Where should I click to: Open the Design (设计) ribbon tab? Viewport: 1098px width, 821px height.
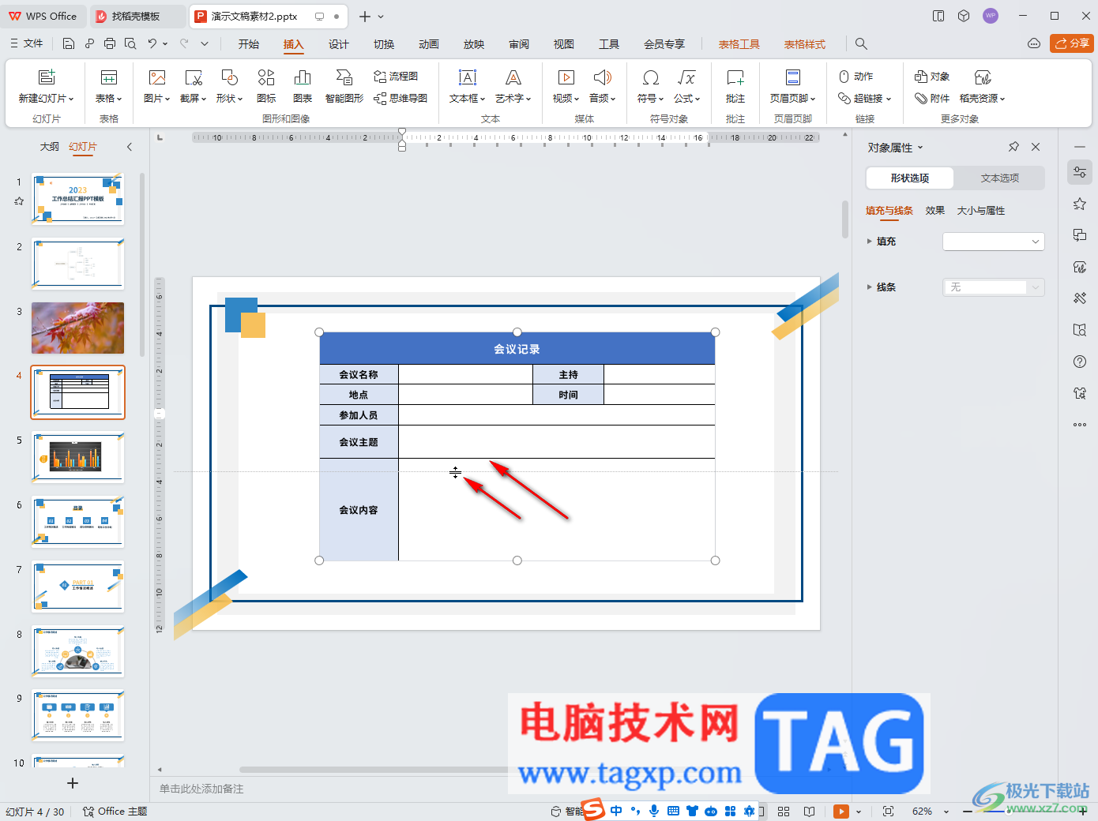click(x=339, y=44)
